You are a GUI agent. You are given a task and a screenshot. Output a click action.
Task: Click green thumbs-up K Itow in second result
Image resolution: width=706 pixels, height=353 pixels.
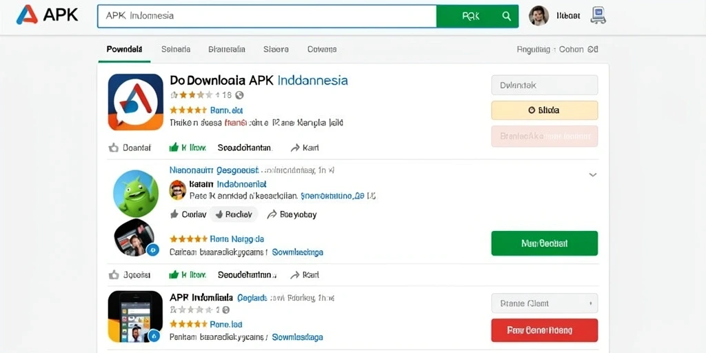pyautogui.click(x=188, y=274)
